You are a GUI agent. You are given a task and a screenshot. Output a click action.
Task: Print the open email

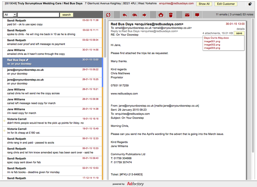pyautogui.click(x=161, y=15)
